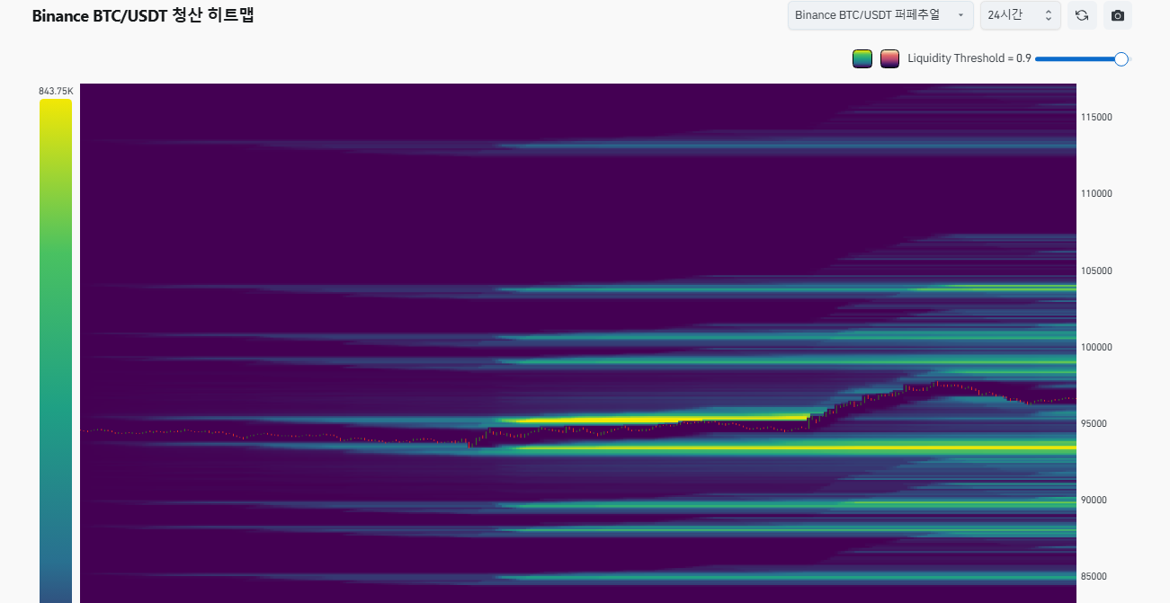Click the 105000 price axis label
This screenshot has width=1170, height=603.
[x=1096, y=270]
